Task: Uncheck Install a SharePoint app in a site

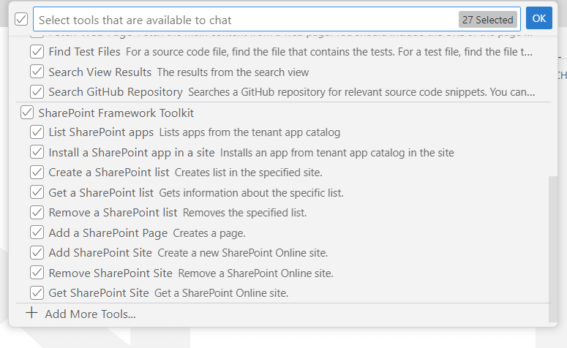Action: tap(37, 153)
